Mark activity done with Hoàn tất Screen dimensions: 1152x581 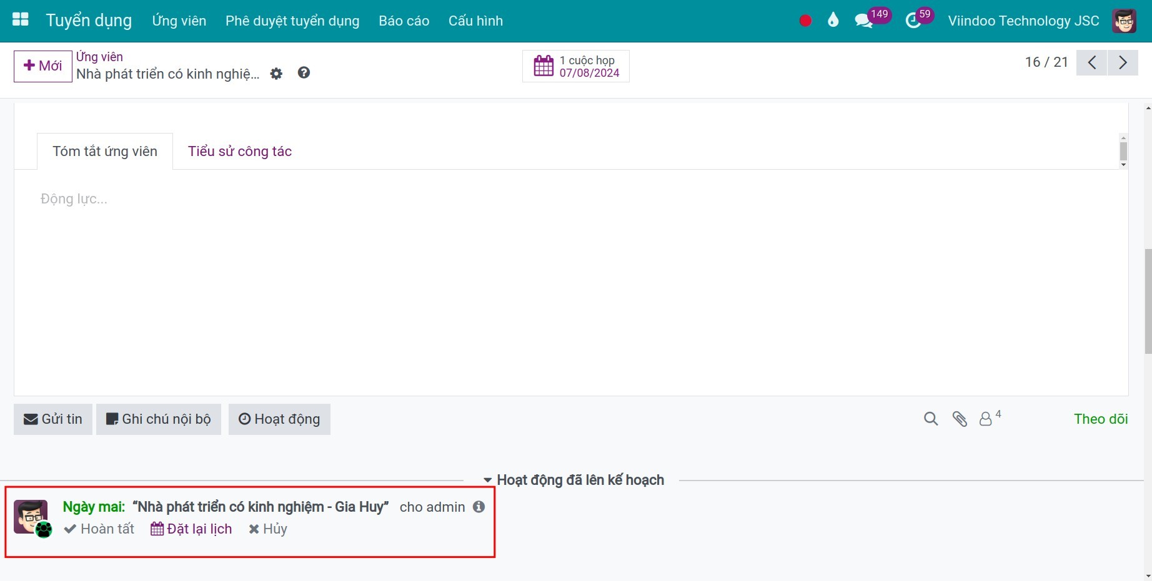[x=99, y=529]
